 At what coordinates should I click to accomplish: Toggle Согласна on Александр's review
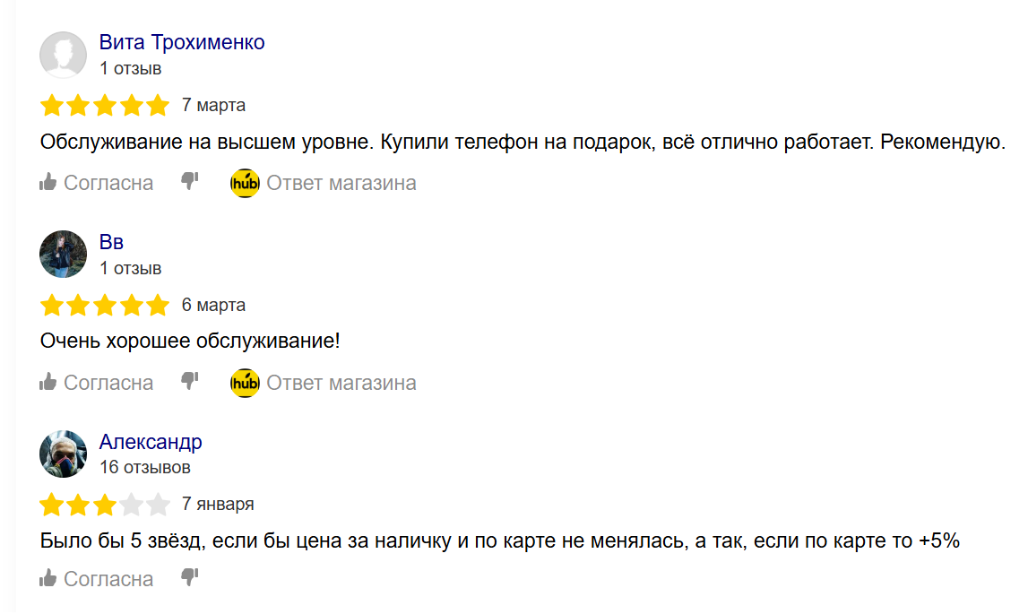pos(108,579)
